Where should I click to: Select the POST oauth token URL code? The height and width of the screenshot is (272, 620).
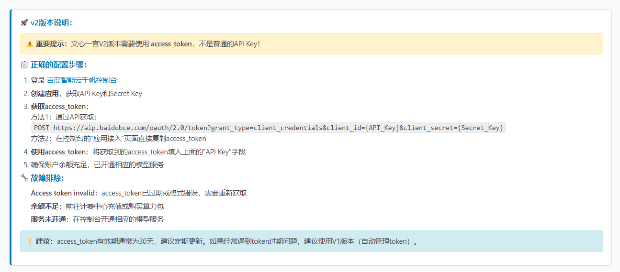click(x=269, y=128)
